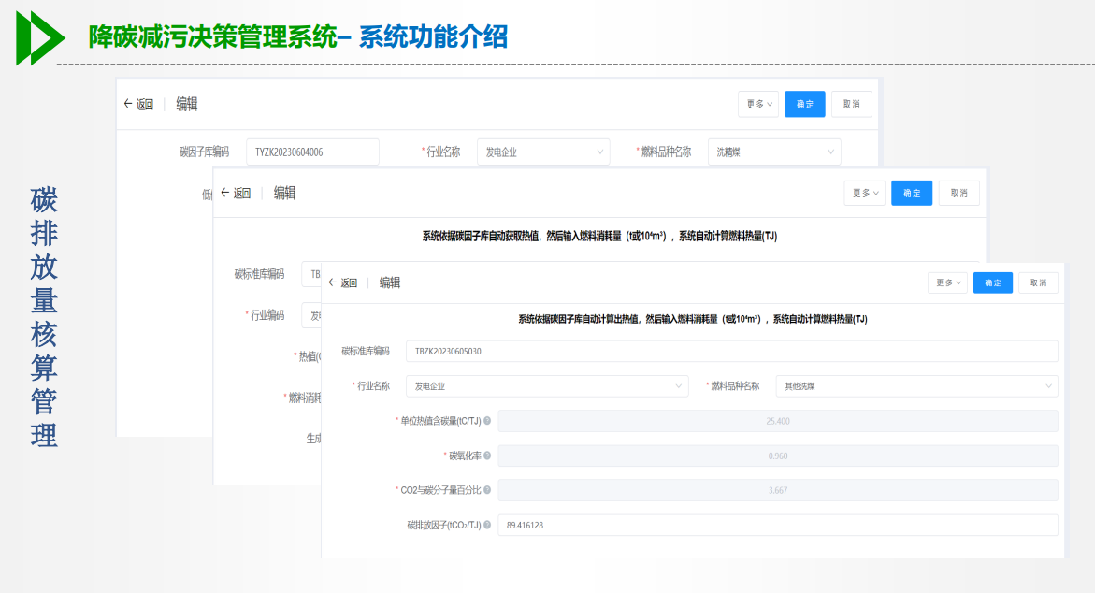Image resolution: width=1095 pixels, height=593 pixels.
Task: Click 取消 in the rearmost window
Action: click(x=851, y=104)
